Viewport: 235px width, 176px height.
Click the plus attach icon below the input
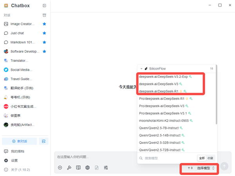(x=60, y=167)
